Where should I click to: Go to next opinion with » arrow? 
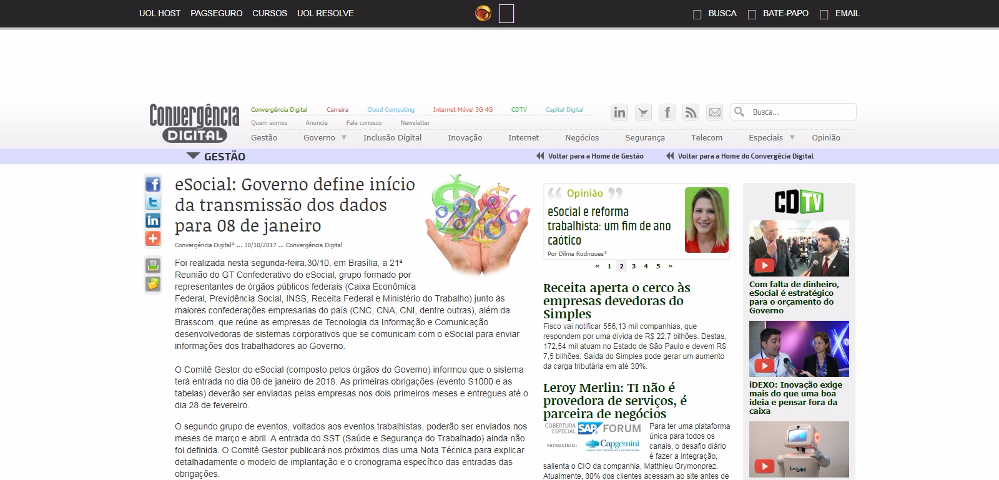[671, 266]
